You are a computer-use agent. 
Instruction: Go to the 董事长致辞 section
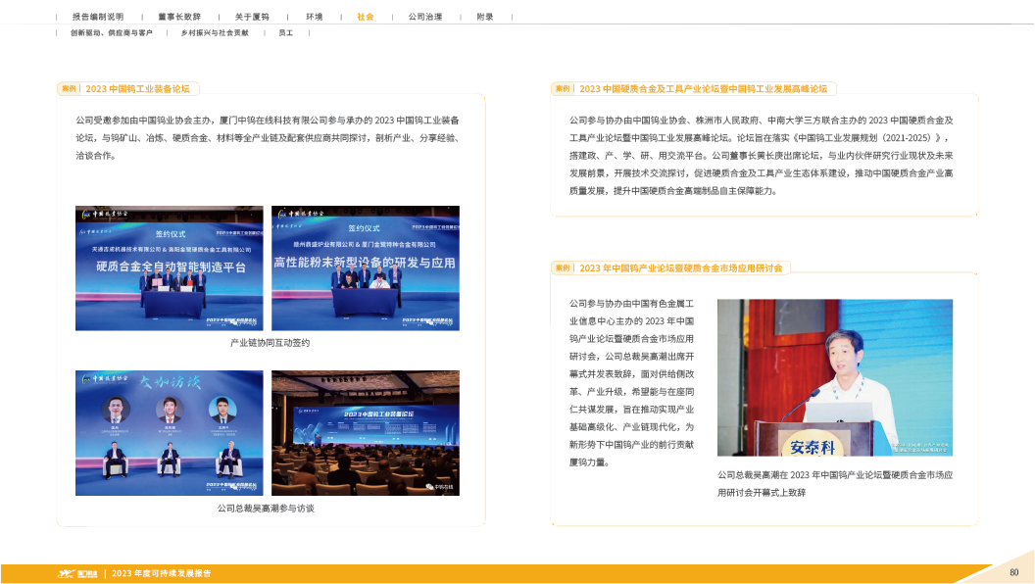(181, 17)
